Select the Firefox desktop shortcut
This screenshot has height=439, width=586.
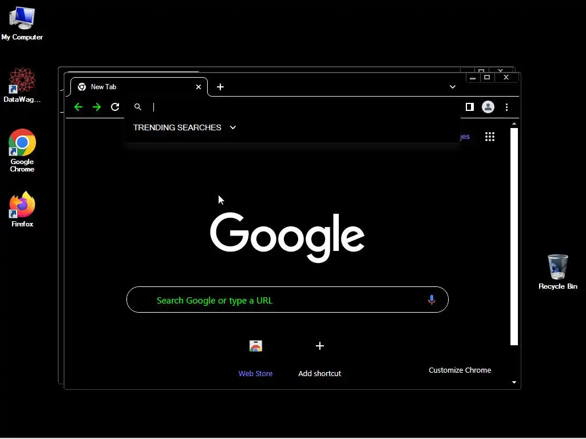point(22,209)
